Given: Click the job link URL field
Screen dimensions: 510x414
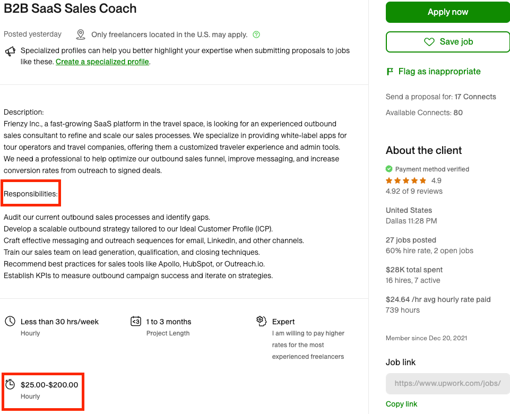Looking at the screenshot, I should point(447,383).
